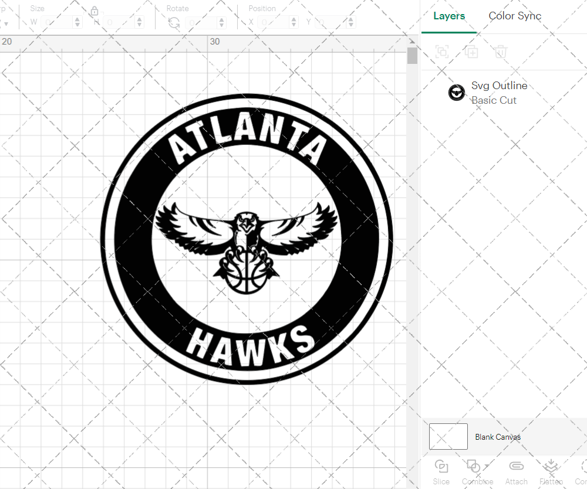The height and width of the screenshot is (489, 587).
Task: Click the duplicate layer icon
Action: pyautogui.click(x=471, y=52)
